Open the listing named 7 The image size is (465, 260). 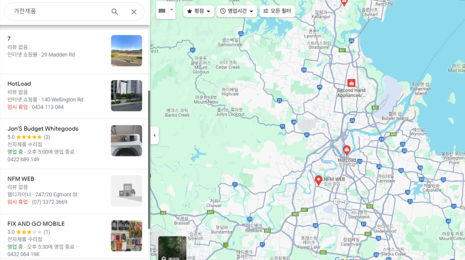click(x=74, y=51)
